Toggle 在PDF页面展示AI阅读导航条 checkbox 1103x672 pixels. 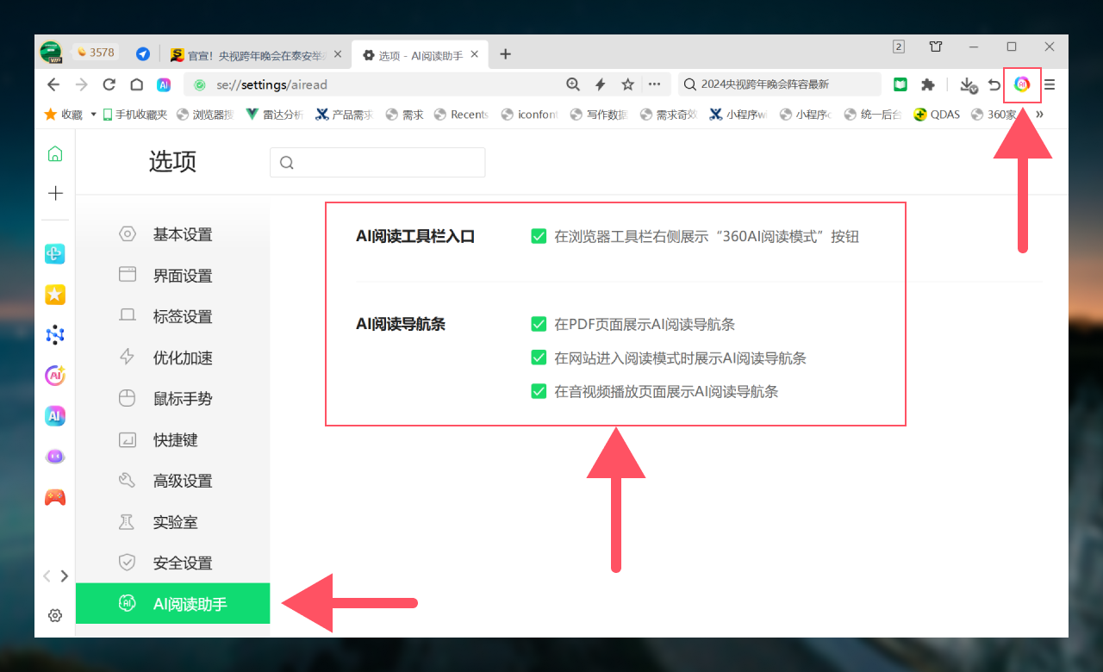539,325
